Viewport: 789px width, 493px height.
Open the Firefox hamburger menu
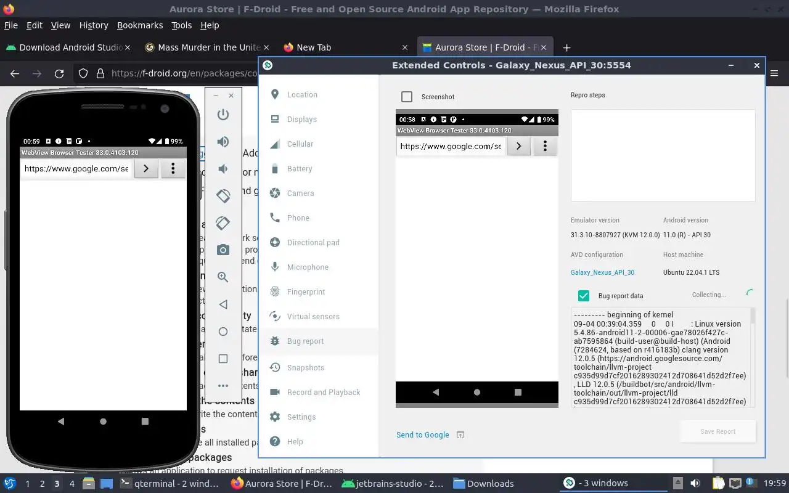[x=775, y=73]
